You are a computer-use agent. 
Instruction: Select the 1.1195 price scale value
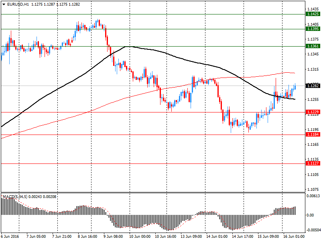click(x=313, y=129)
